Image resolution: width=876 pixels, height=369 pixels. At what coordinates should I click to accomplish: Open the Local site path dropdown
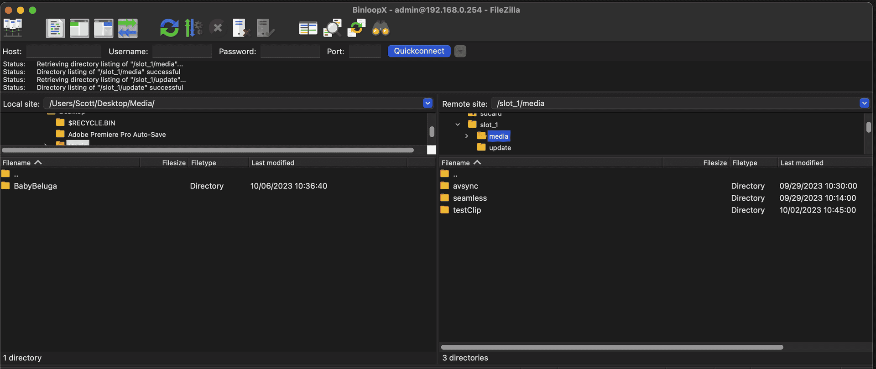coord(428,103)
